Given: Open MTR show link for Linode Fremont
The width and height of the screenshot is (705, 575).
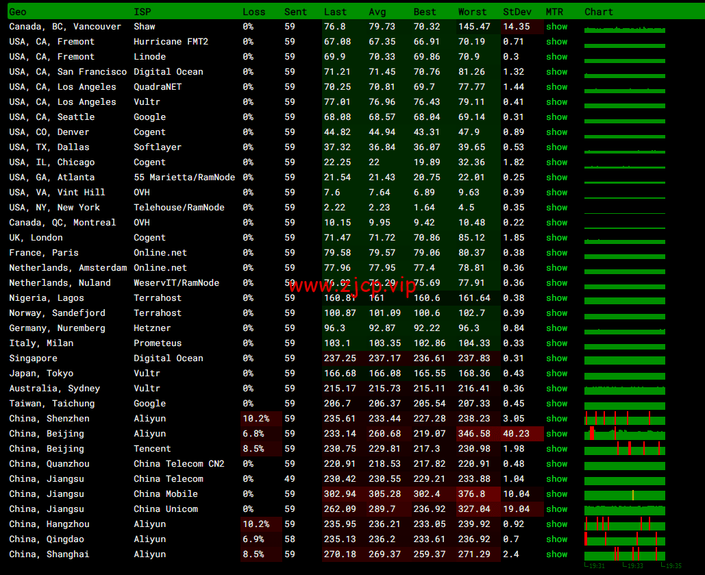Looking at the screenshot, I should click(x=556, y=57).
